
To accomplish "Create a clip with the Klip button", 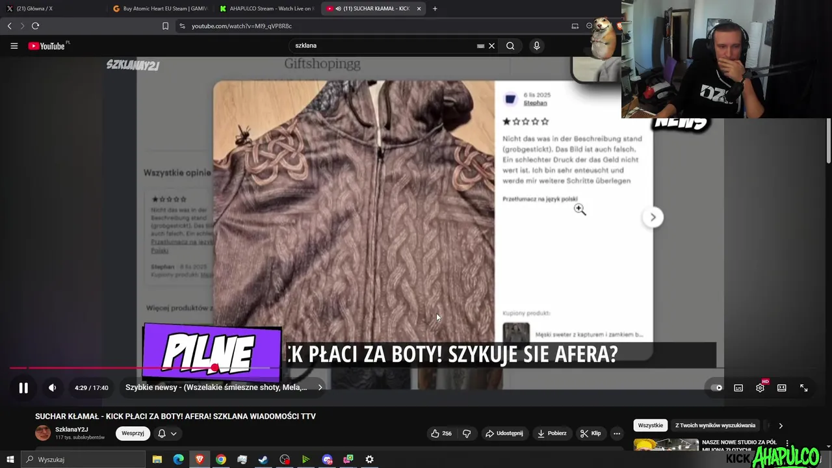I will pos(591,434).
